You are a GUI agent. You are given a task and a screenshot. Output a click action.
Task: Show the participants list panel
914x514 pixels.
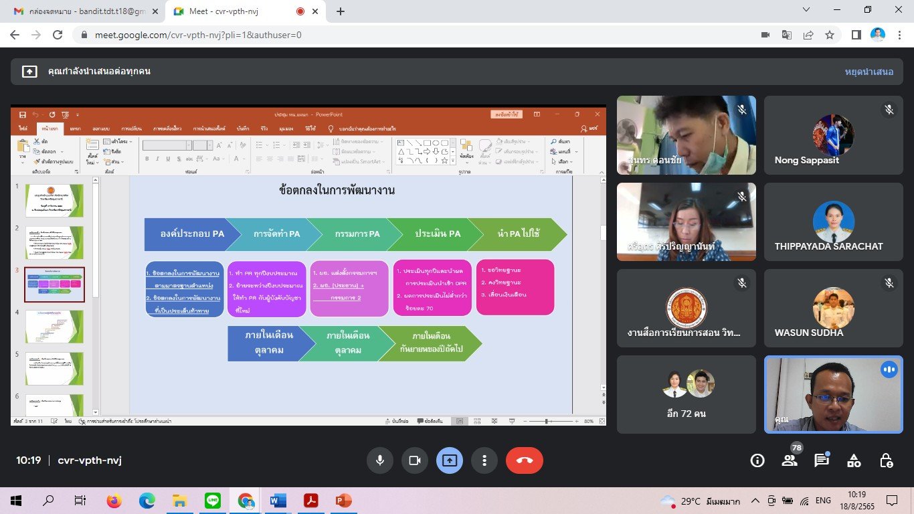click(790, 460)
